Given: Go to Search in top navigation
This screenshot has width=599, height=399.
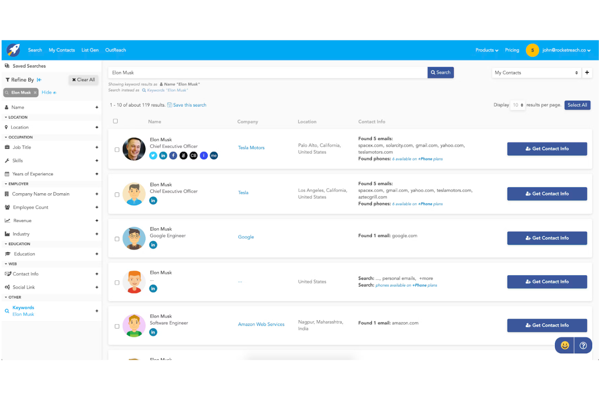Looking at the screenshot, I should 35,50.
